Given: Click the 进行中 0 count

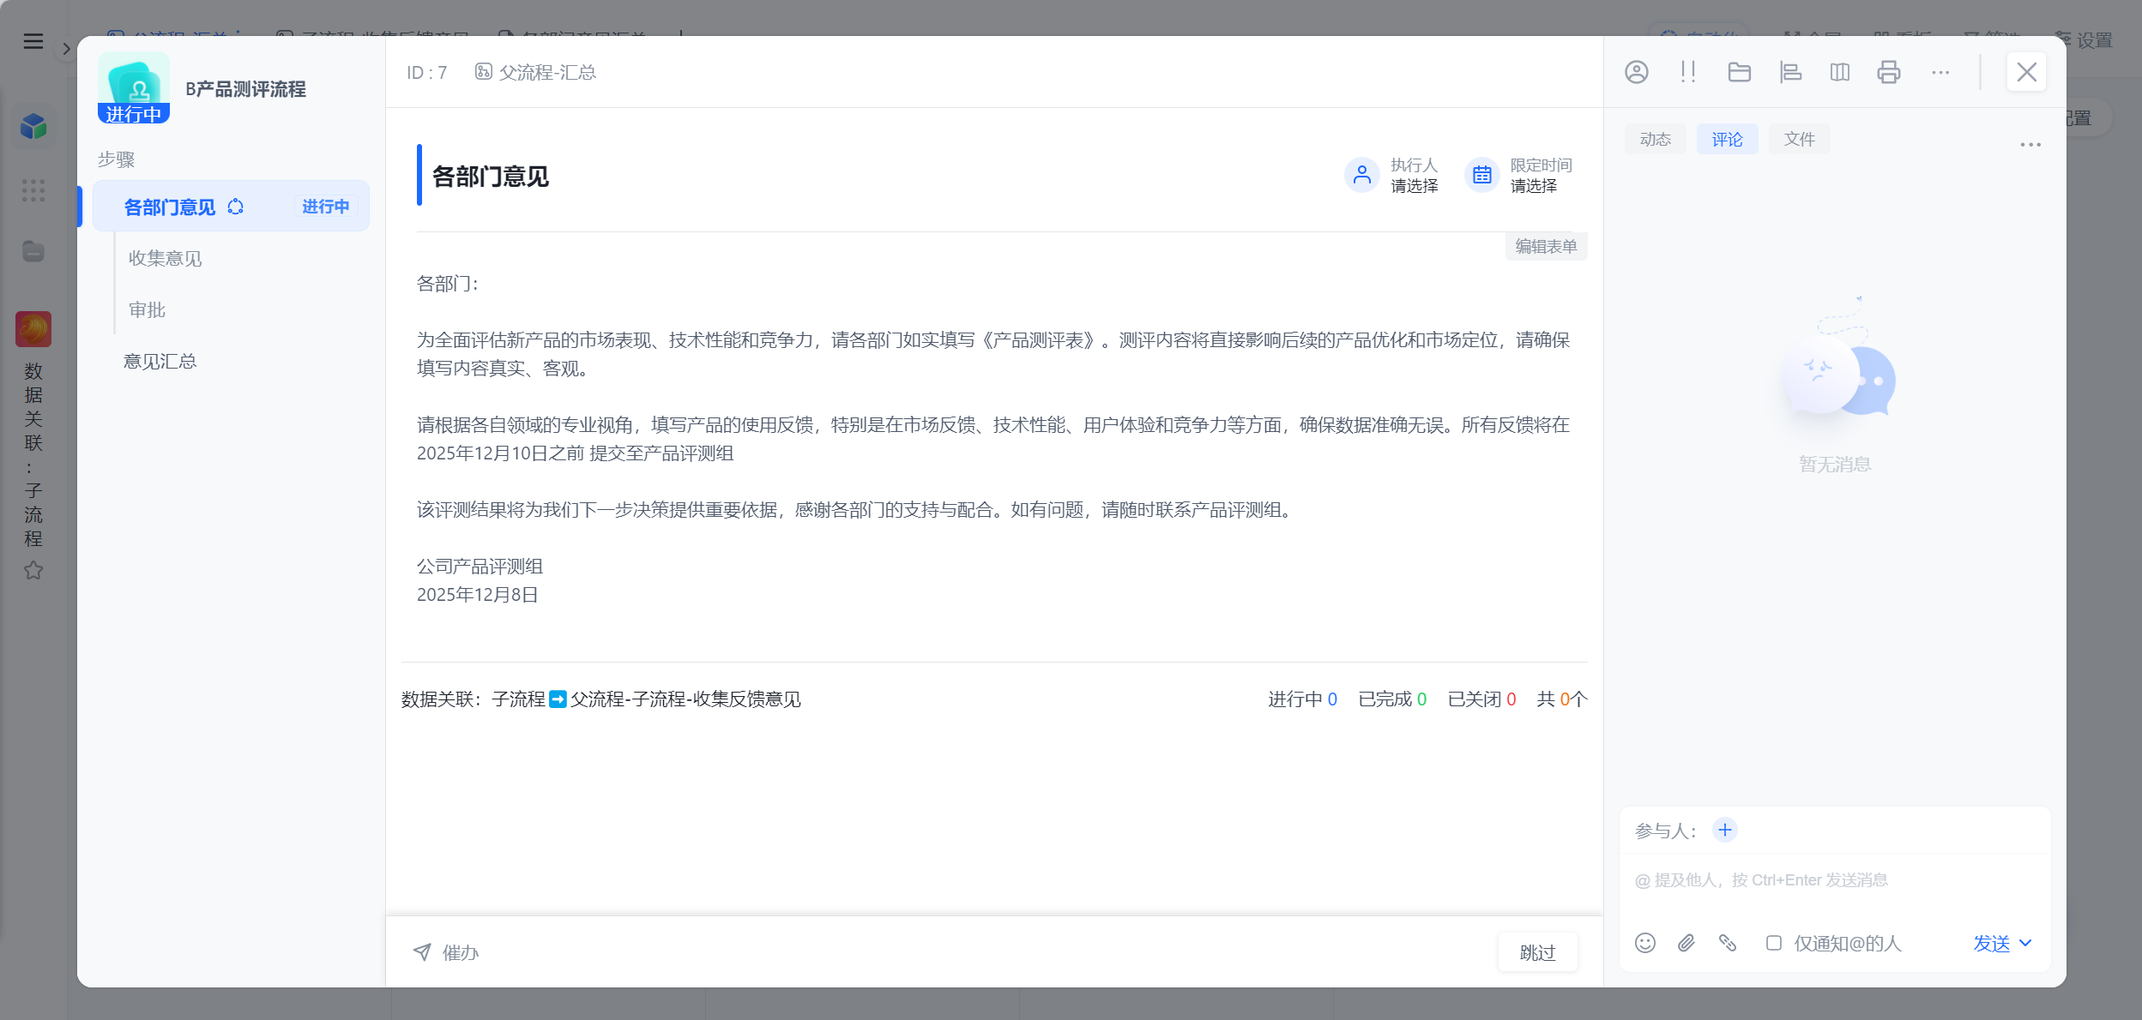Looking at the screenshot, I should pos(1302,699).
